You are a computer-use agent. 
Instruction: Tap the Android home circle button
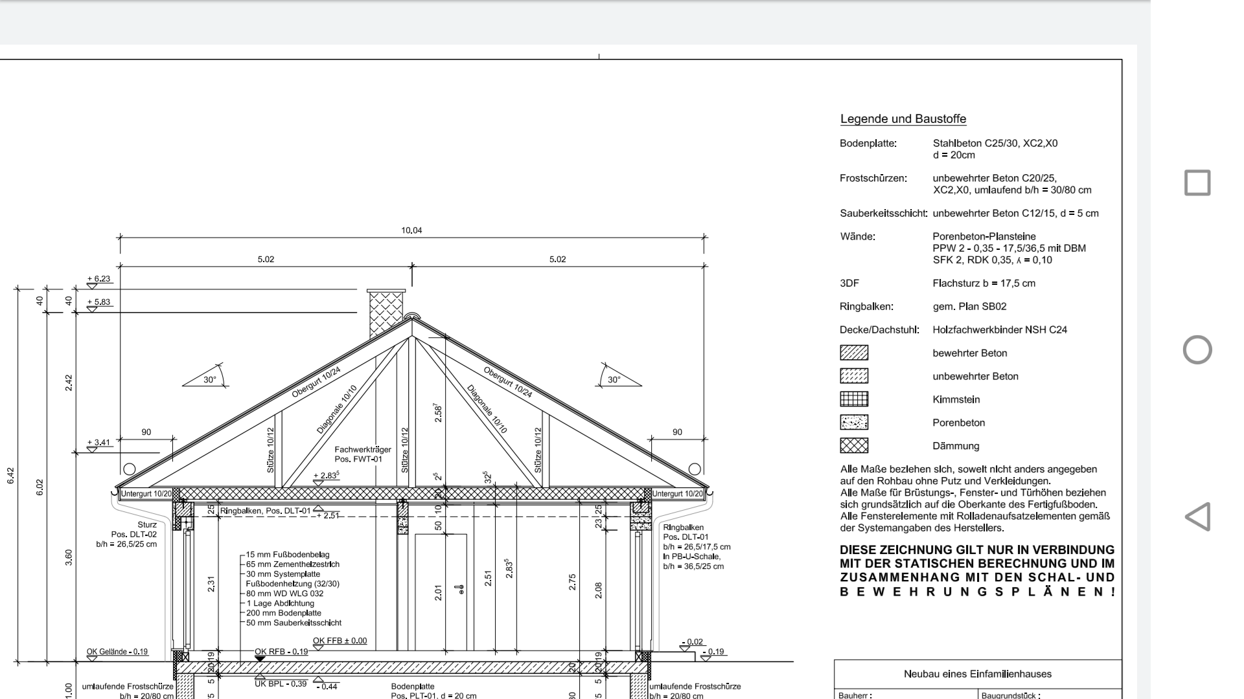(x=1197, y=349)
